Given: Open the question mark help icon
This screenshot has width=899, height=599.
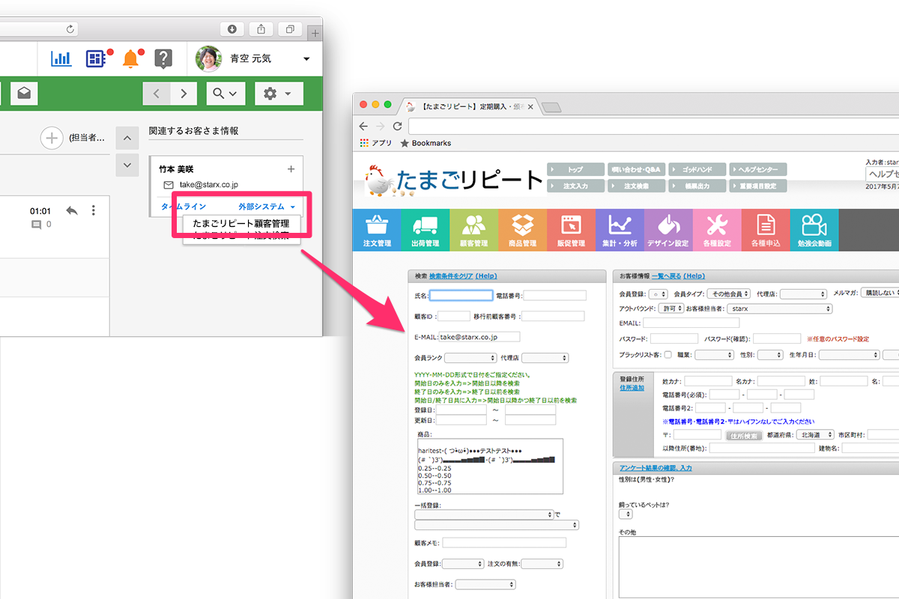Looking at the screenshot, I should click(164, 58).
